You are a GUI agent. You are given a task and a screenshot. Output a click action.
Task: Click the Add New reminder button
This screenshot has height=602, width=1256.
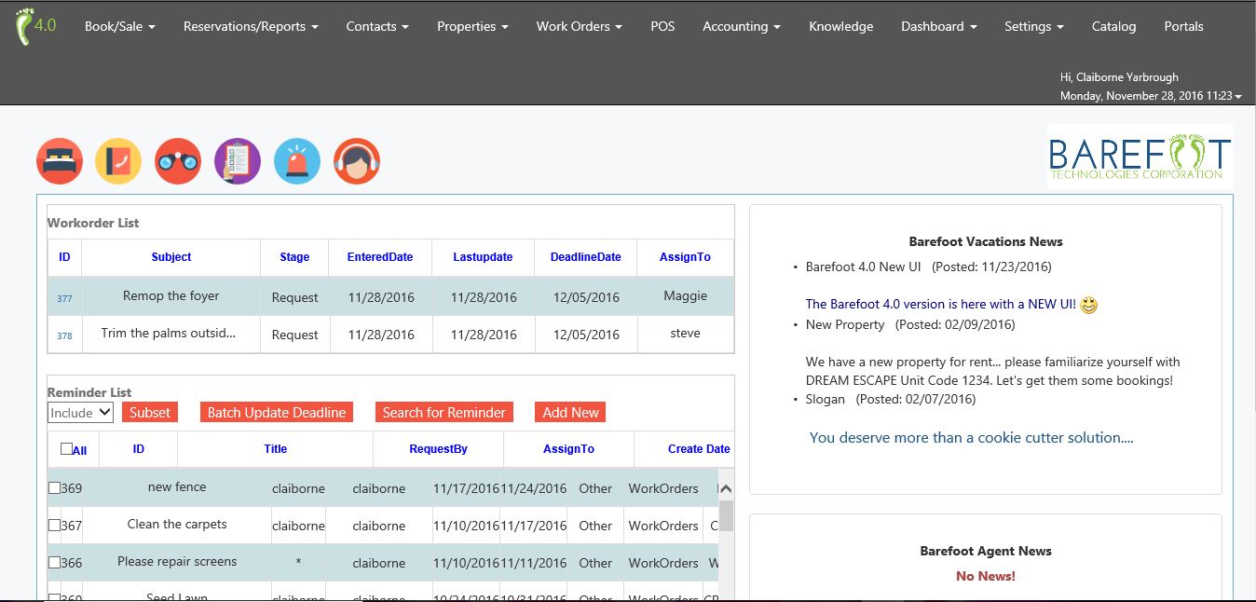(571, 413)
